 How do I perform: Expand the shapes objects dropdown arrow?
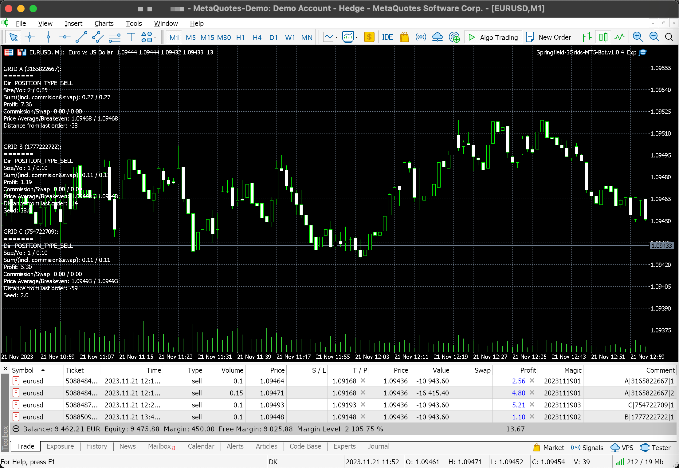tap(155, 38)
